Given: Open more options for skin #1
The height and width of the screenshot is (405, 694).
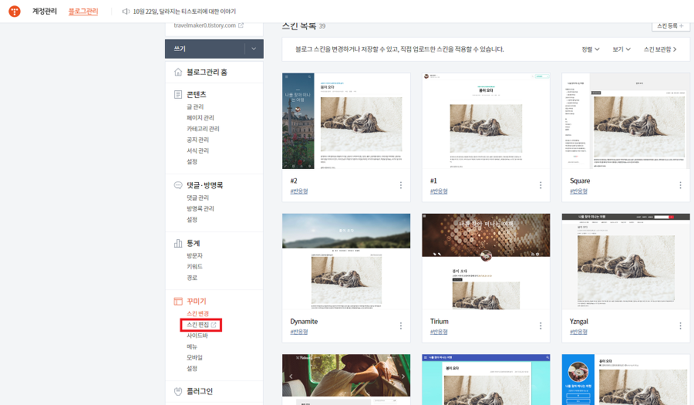Looking at the screenshot, I should [x=541, y=185].
